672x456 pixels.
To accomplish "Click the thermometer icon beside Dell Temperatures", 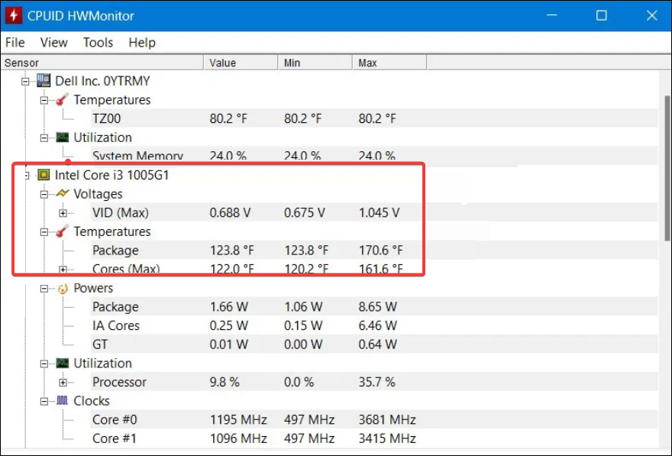I will click(62, 100).
